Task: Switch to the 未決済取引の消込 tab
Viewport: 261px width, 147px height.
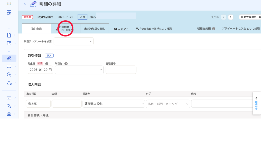Action: tap(94, 29)
